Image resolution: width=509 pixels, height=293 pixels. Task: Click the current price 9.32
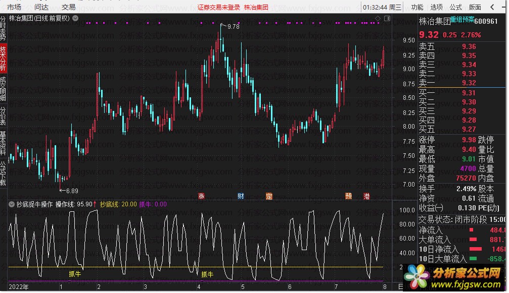click(429, 35)
